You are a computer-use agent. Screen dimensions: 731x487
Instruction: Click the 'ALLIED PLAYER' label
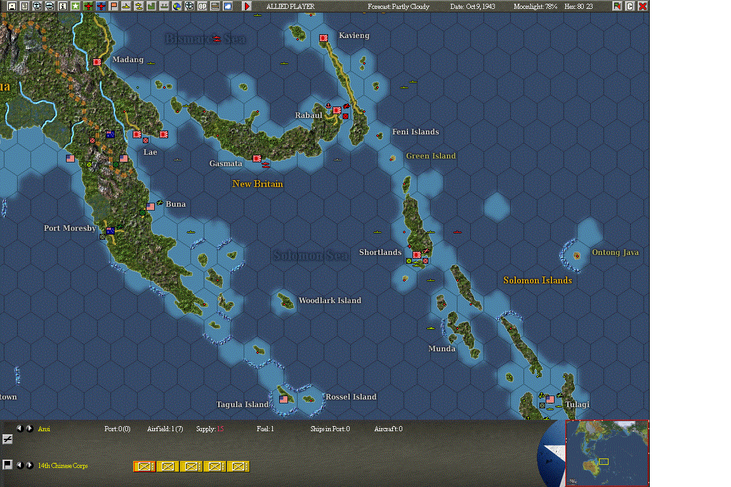coord(291,6)
